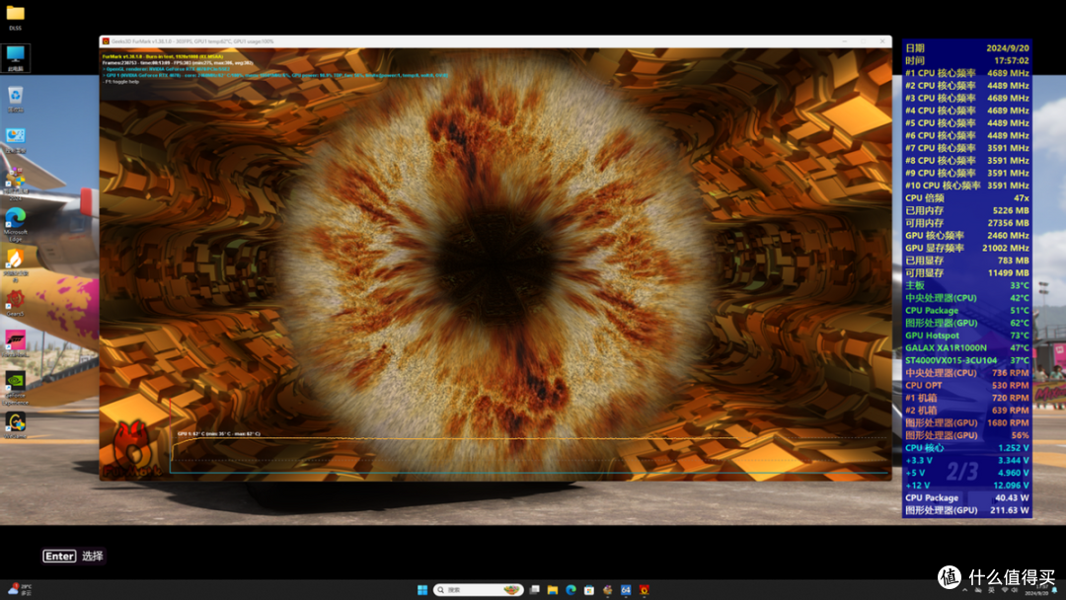
Task: Open GeForce Experience desktop shortcut
Action: [x=15, y=387]
